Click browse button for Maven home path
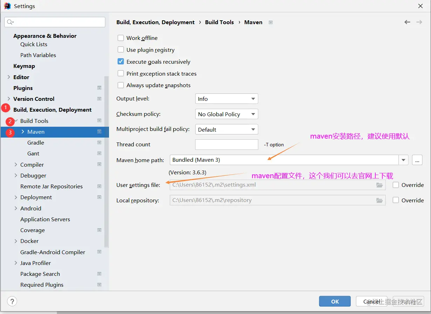Screen dimensions: 431x314 (x=417, y=160)
